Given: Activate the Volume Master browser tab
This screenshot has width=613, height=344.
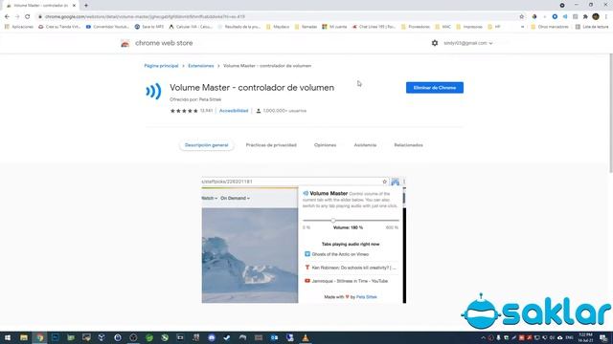Looking at the screenshot, I should coord(40,6).
